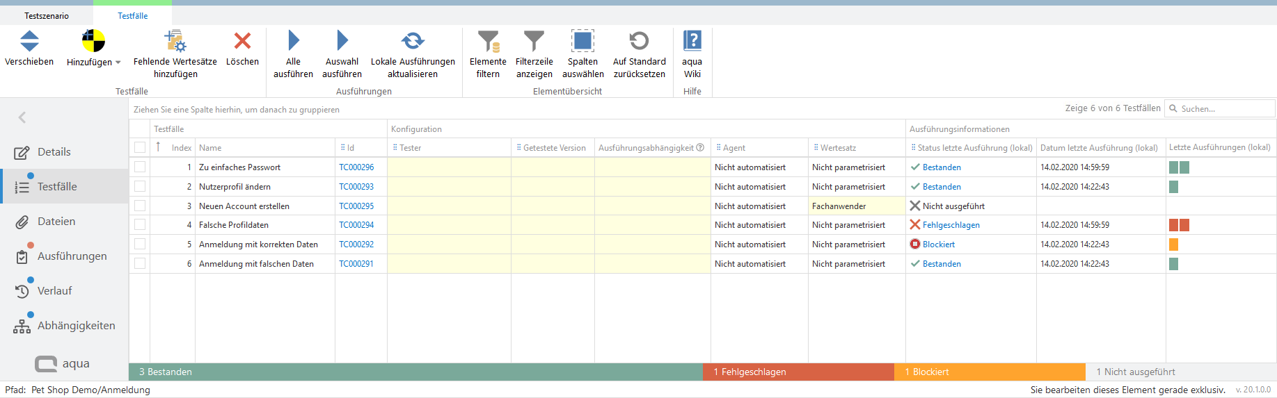
Task: Open the aqua Wiki help icon
Action: (692, 42)
